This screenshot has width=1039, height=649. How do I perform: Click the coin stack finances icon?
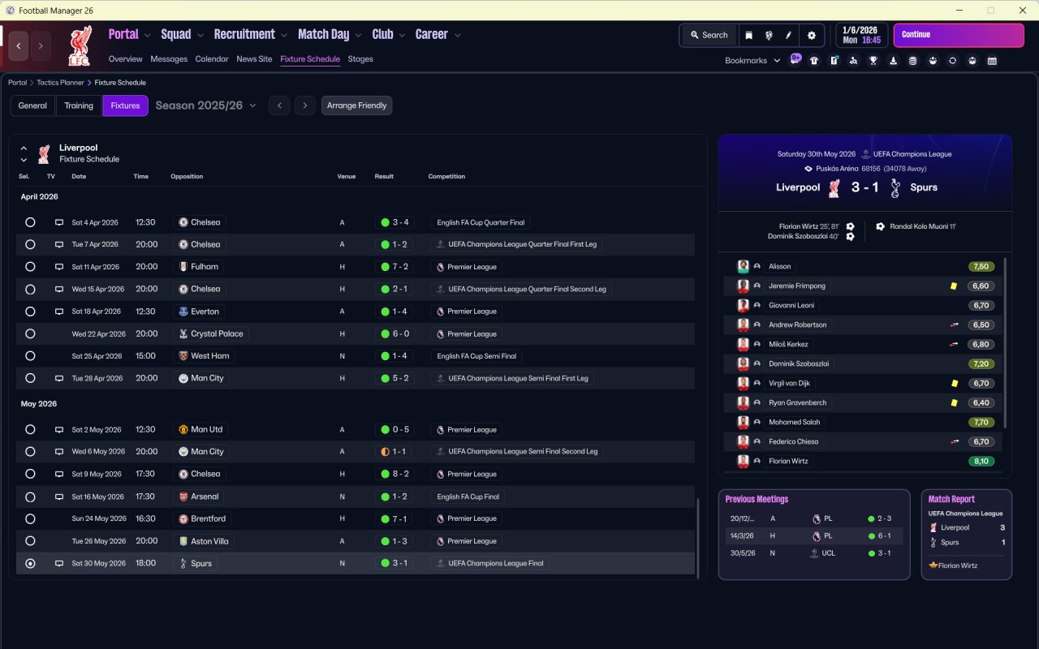[913, 61]
